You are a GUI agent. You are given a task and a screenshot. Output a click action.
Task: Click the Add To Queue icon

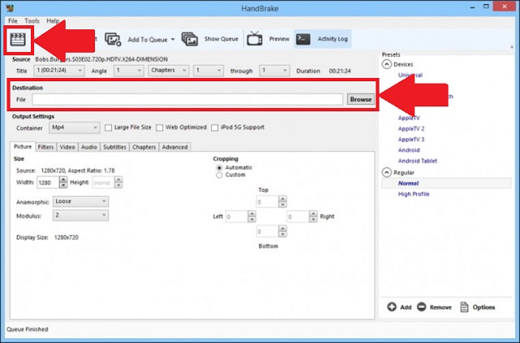coord(113,38)
